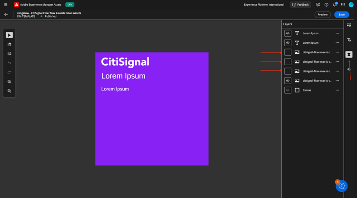Open the image settings sidebar panel
357x198 pixels.
[349, 25]
